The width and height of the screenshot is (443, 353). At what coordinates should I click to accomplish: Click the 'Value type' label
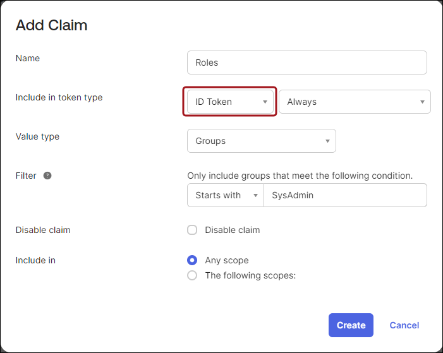click(x=37, y=136)
